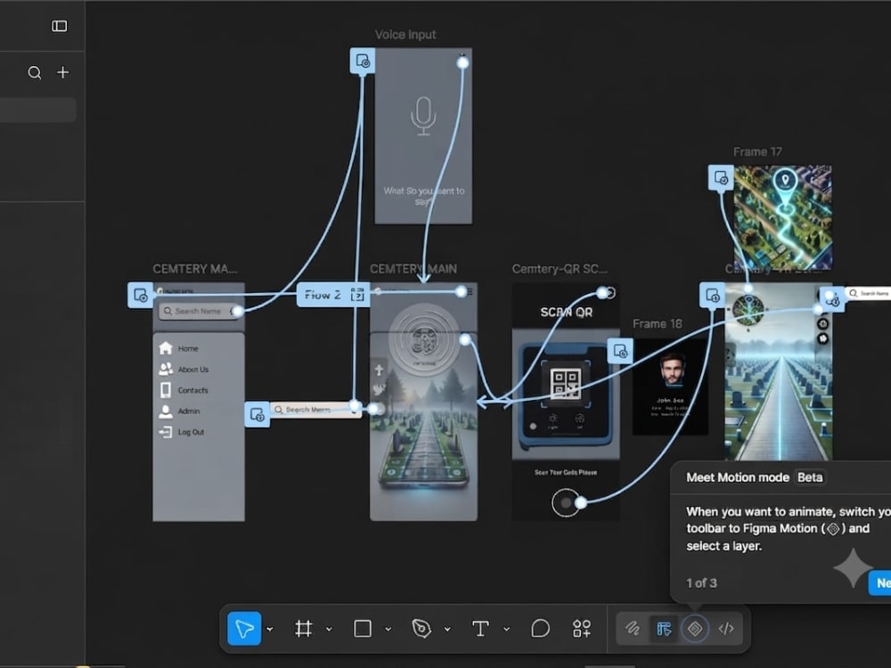Viewport: 891px width, 668px height.
Task: Expand Text tool dropdown arrow
Action: [x=506, y=629]
